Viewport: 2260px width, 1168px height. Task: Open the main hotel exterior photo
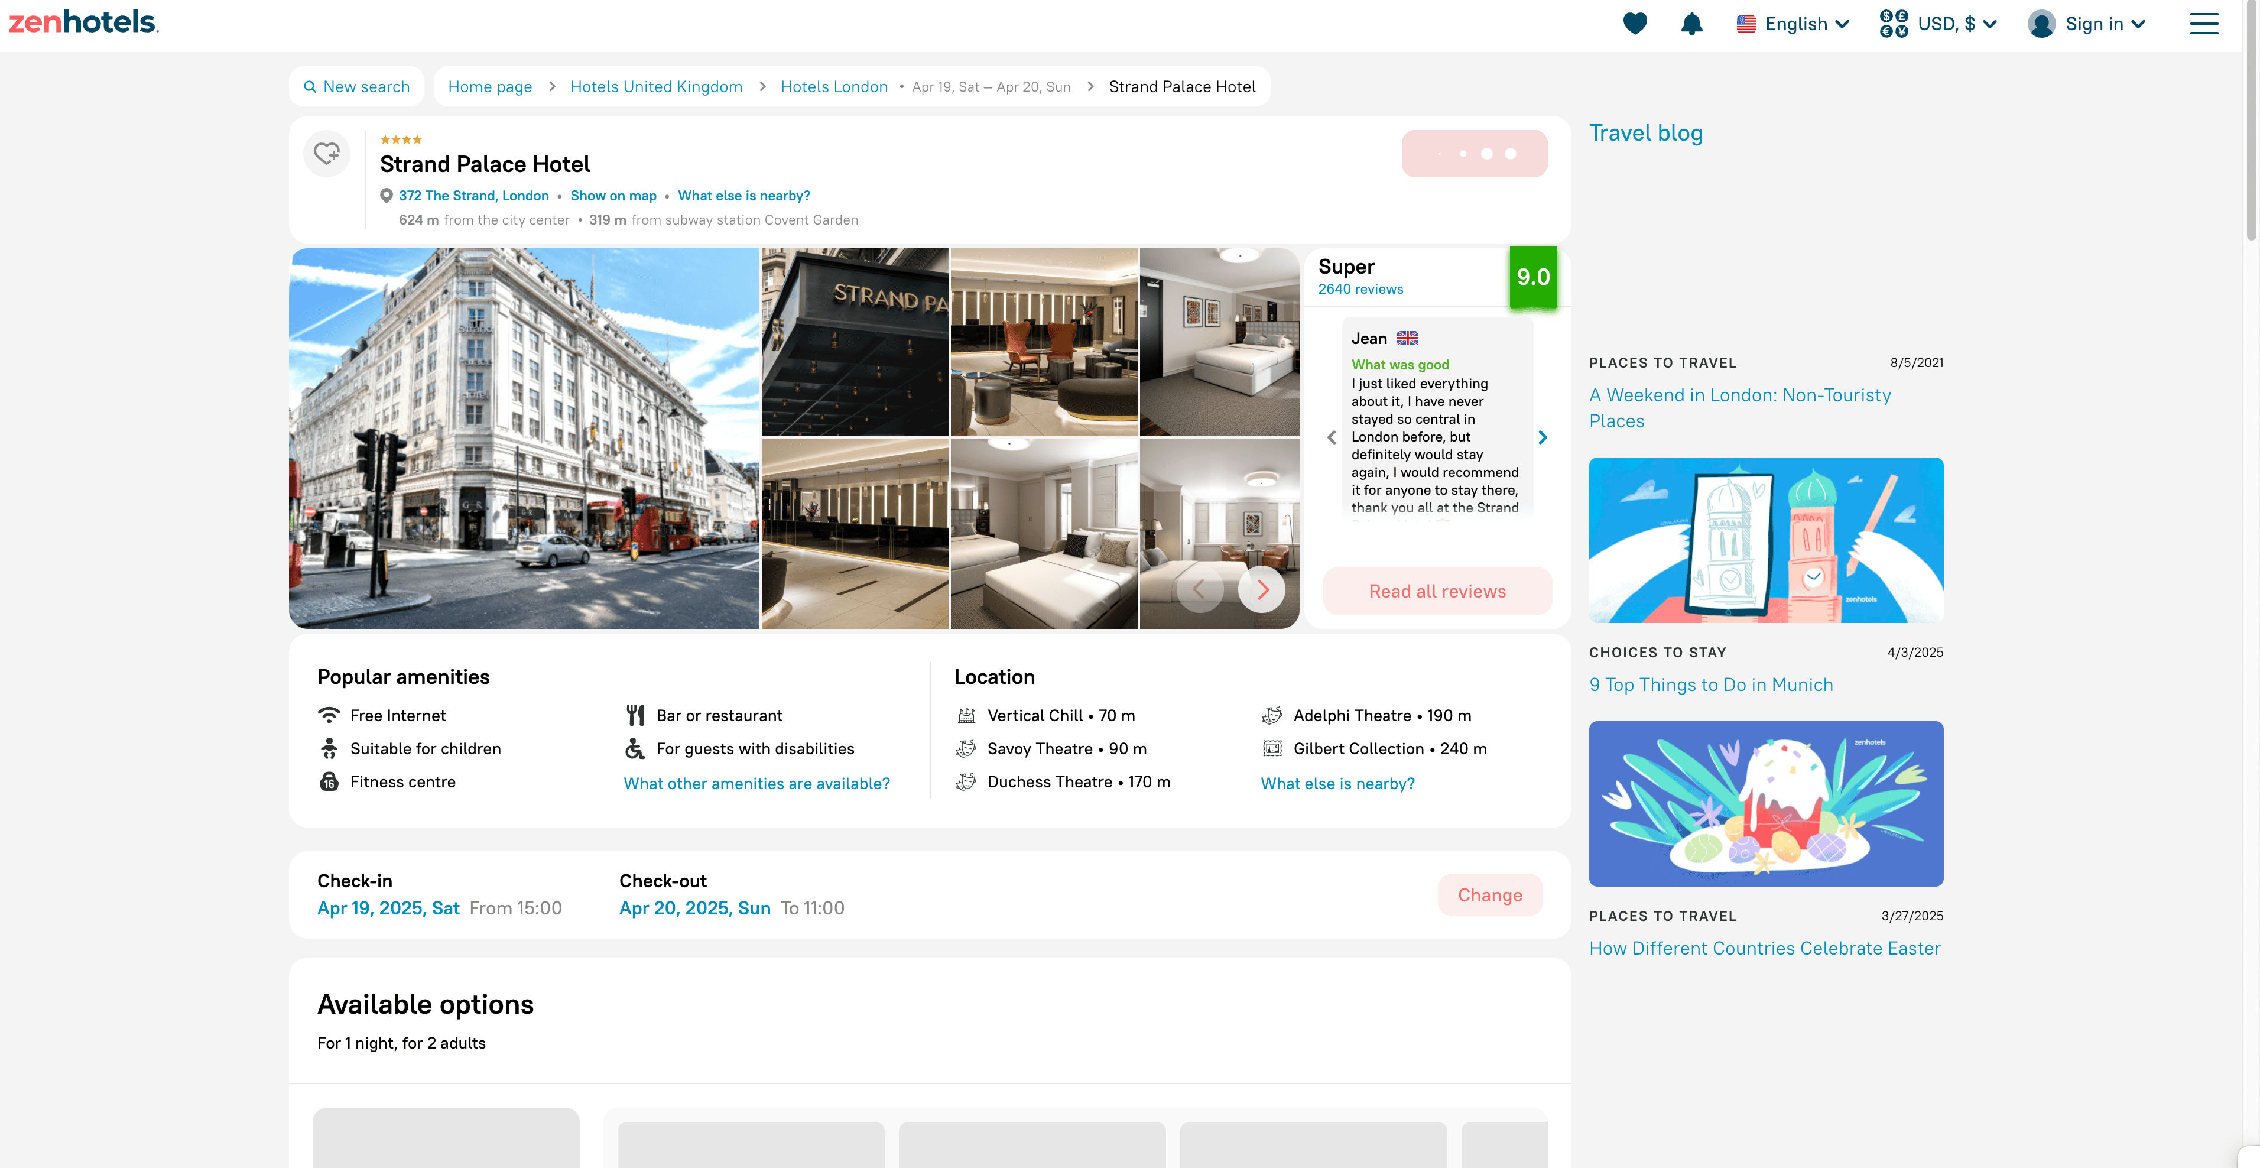(x=524, y=438)
